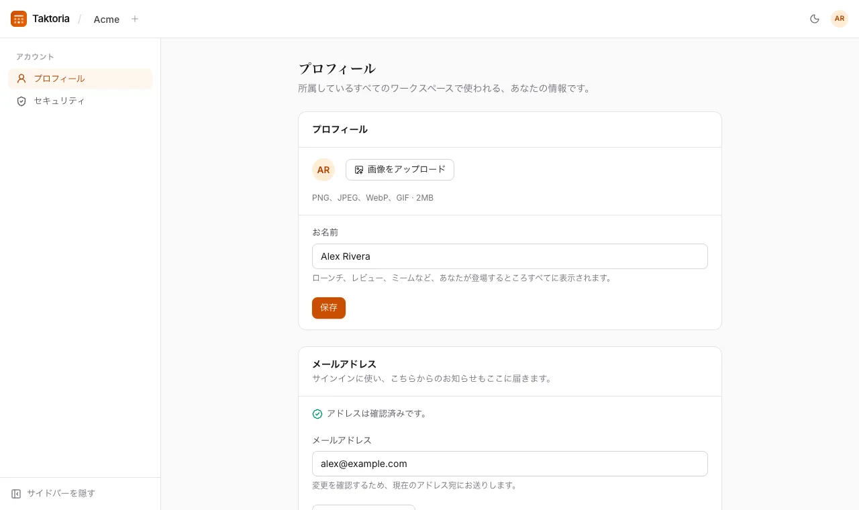This screenshot has height=510, width=859.
Task: Click the お名前 field label
Action: [325, 232]
